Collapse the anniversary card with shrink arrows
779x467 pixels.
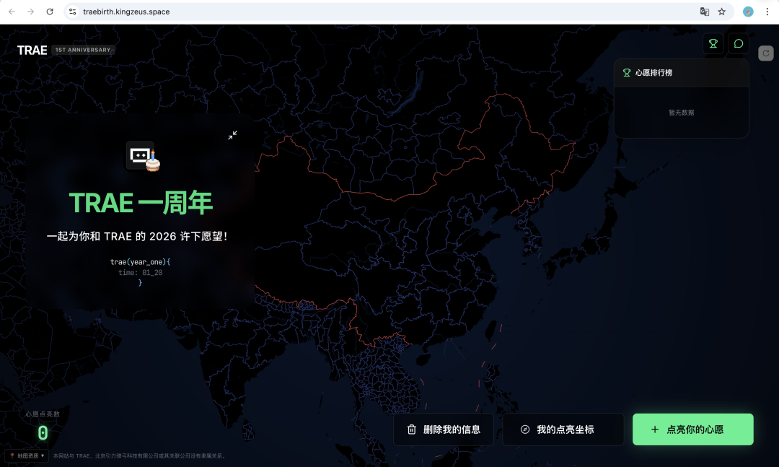point(232,135)
